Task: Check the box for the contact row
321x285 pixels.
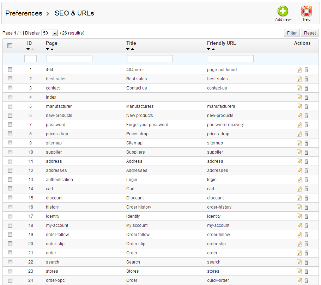Action: pos(10,88)
